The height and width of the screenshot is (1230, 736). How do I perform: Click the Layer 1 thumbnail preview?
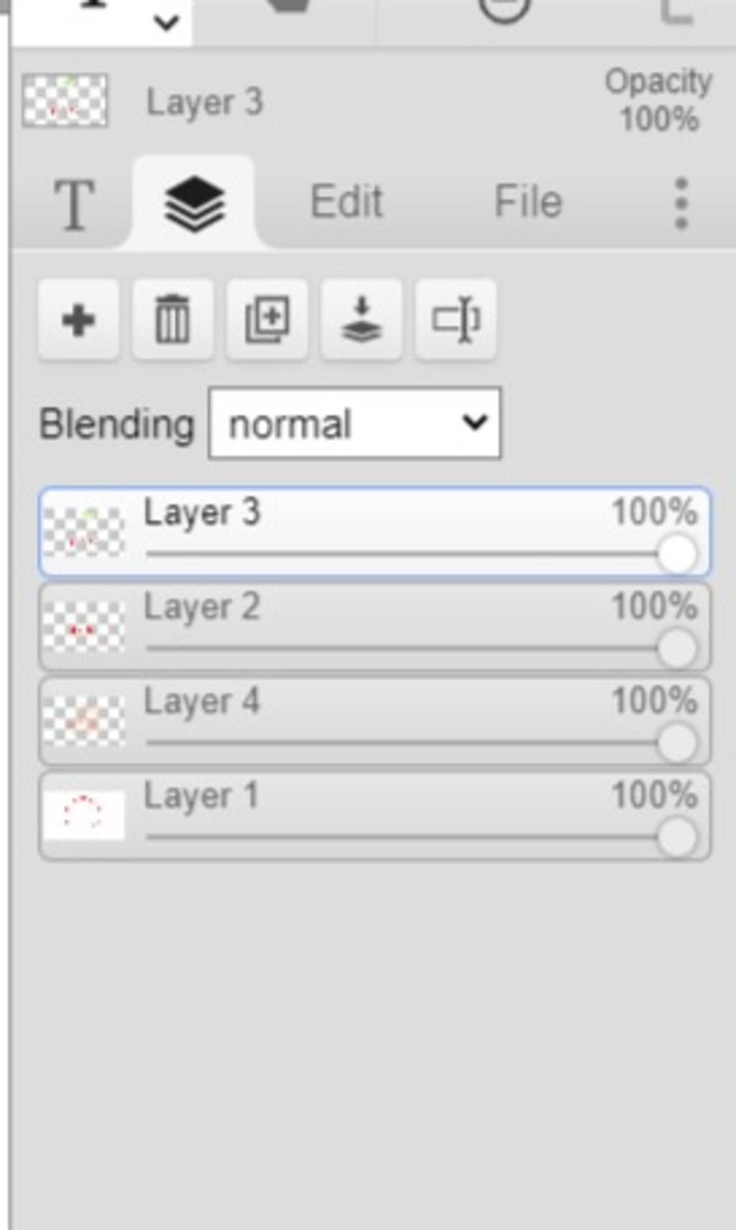[83, 816]
